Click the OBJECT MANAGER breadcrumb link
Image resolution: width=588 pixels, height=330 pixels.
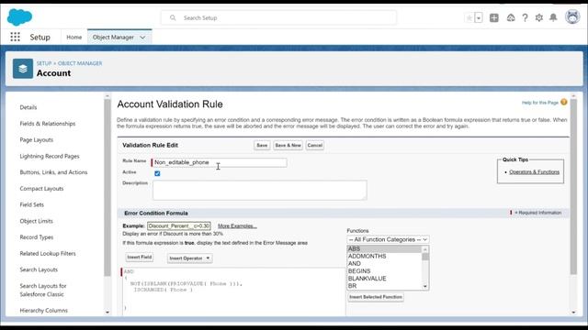80,63
